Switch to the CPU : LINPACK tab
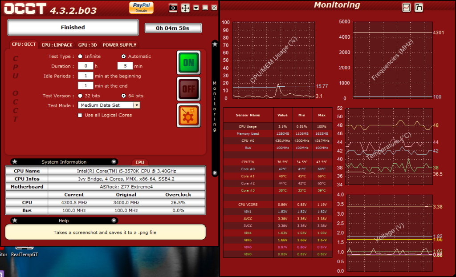The width and height of the screenshot is (456, 277). point(57,45)
